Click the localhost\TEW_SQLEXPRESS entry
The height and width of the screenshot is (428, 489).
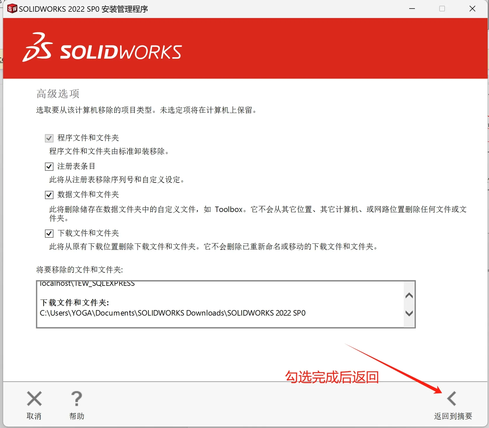[x=87, y=283]
